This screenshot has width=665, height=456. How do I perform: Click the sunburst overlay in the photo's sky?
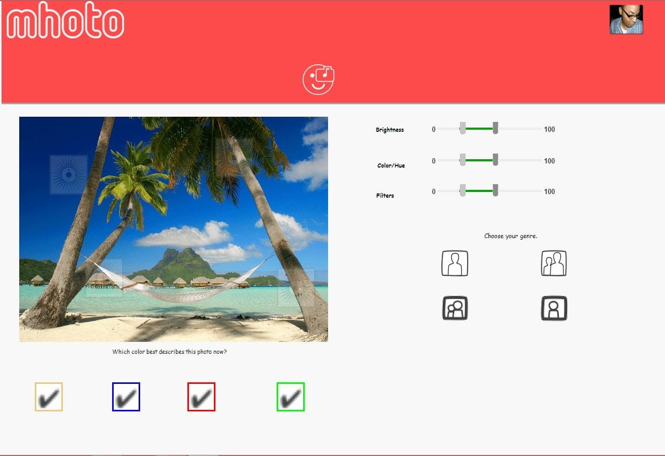click(x=69, y=175)
